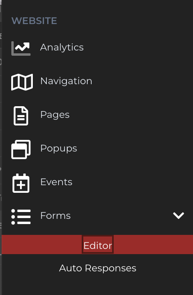
Task: Click the Forms bulleted list icon
Action: point(21,217)
